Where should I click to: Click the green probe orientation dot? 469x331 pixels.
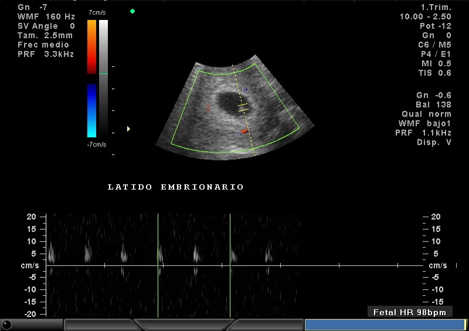(x=132, y=11)
